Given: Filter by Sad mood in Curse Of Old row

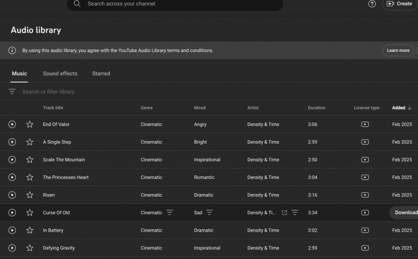Looking at the screenshot, I should pyautogui.click(x=209, y=212).
